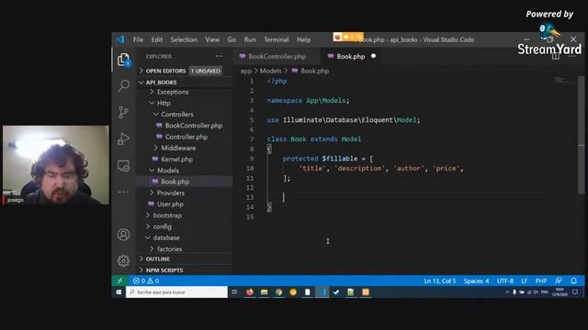The height and width of the screenshot is (330, 588).
Task: Open Source Control view icon
Action: pyautogui.click(x=123, y=112)
